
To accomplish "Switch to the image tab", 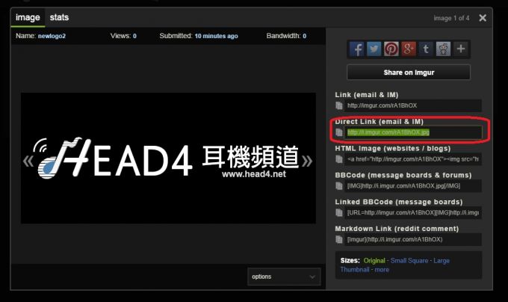I will [x=28, y=18].
